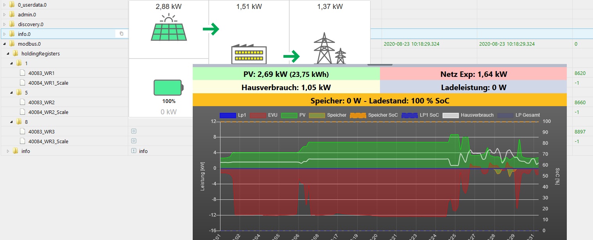Click the house consumption building icon
The image size is (593, 240).
pos(249,54)
